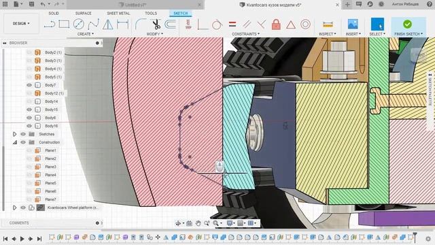Viewport: 435px width, 245px height.
Task: Apply the Equal constraint
Action: click(232, 24)
